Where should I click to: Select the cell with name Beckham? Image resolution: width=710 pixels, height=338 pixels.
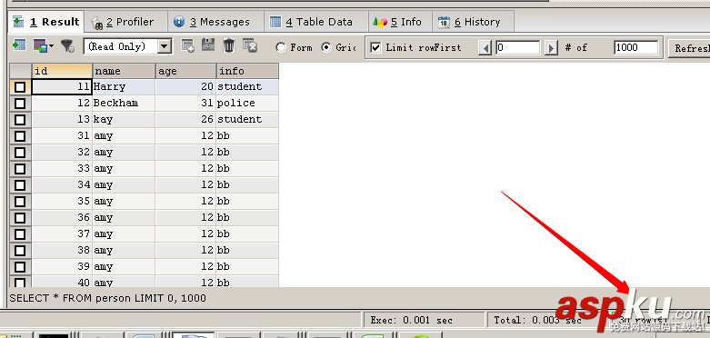click(x=124, y=104)
